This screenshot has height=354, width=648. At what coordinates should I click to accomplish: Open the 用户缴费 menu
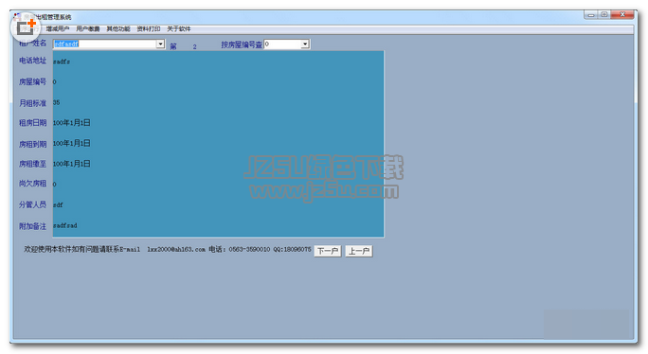[x=88, y=29]
